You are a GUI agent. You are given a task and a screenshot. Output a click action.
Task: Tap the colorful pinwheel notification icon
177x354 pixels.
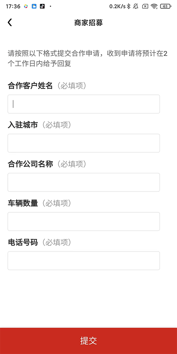(26, 6)
